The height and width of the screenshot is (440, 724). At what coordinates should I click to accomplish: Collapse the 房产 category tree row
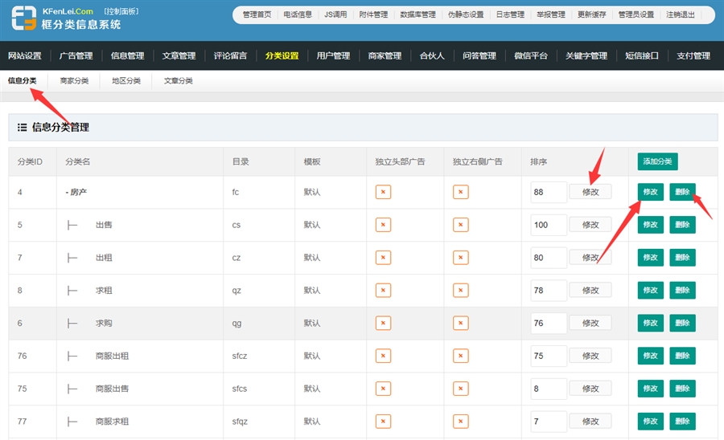[78, 193]
